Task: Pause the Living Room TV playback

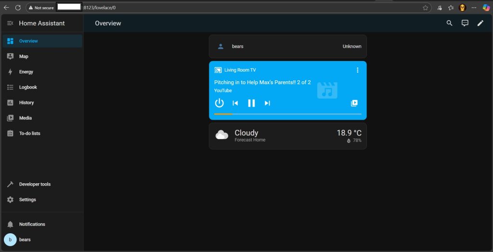Action: click(251, 103)
